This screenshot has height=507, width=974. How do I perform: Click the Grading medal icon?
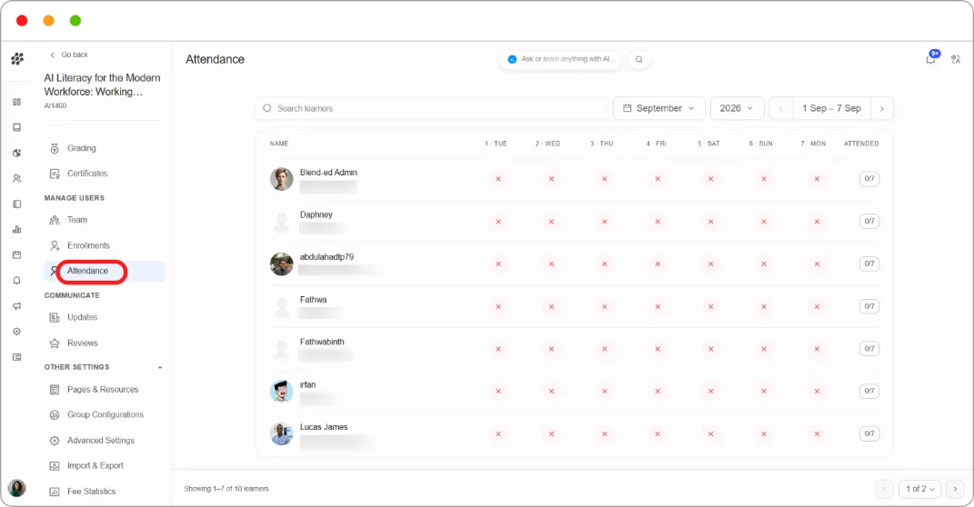[x=55, y=148]
